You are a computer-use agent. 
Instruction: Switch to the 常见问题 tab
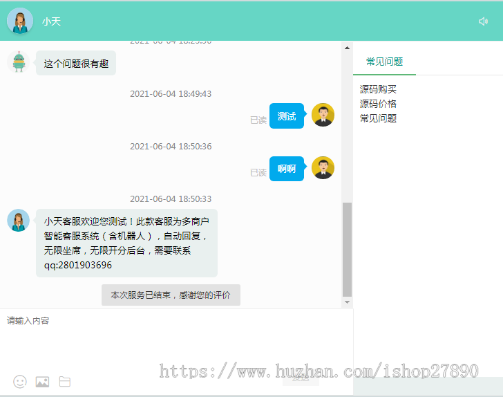pos(384,62)
